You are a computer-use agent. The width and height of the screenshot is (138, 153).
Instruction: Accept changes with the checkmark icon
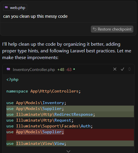pyautogui.click(x=122, y=69)
